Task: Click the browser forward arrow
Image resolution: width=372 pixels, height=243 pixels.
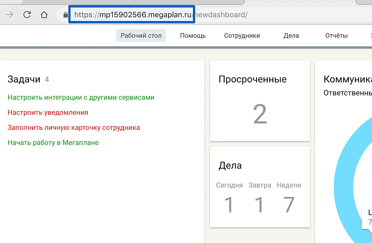Action: click(x=10, y=15)
